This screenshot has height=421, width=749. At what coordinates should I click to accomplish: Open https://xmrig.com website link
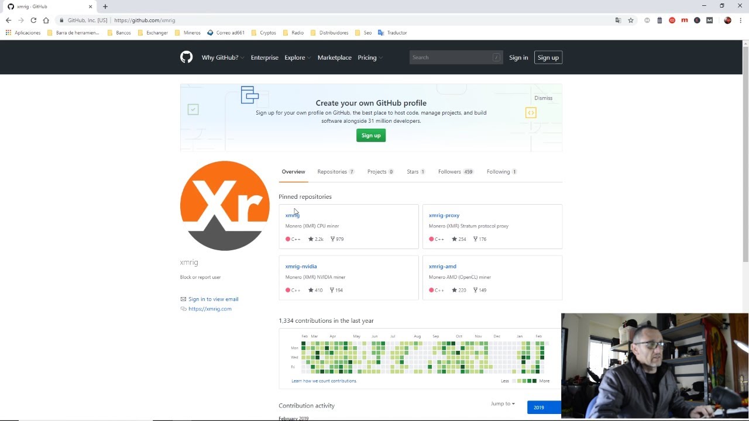(x=210, y=309)
